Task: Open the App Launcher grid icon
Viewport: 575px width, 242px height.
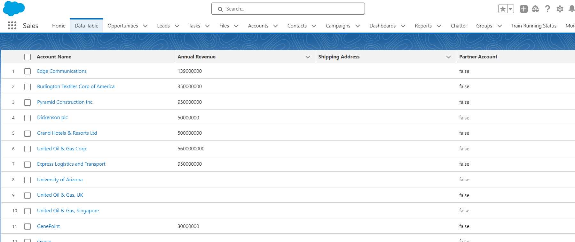Action: click(12, 26)
